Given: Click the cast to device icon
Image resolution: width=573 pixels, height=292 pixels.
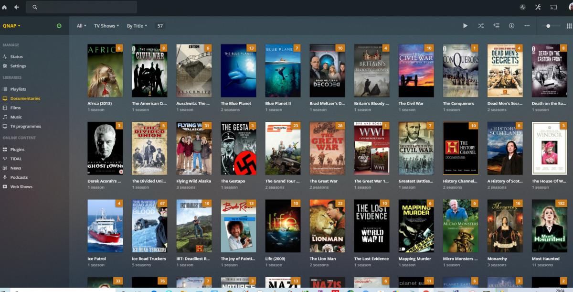Looking at the screenshot, I should (x=554, y=7).
